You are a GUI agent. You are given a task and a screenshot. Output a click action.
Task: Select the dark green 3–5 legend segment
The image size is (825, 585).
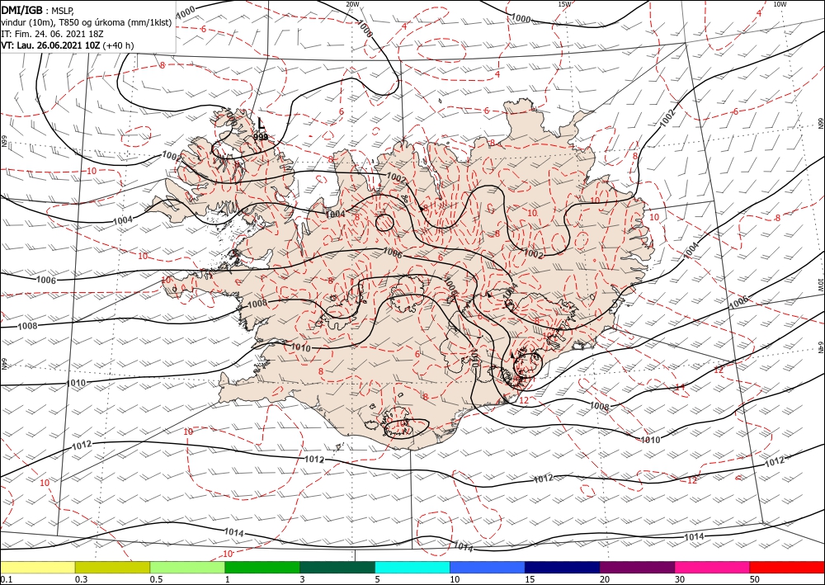[337, 567]
